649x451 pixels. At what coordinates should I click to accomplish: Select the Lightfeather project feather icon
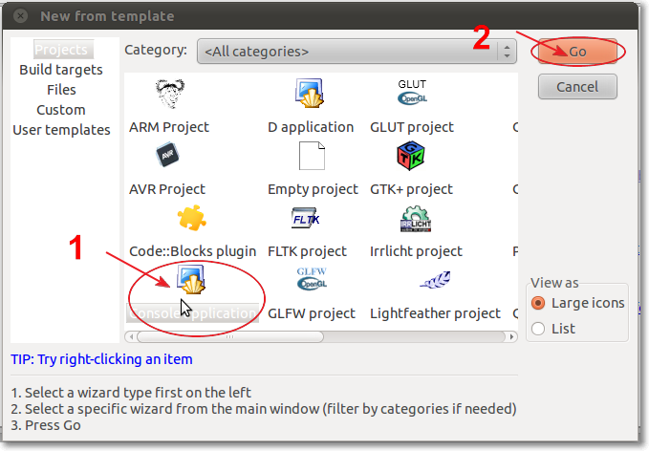coord(435,280)
